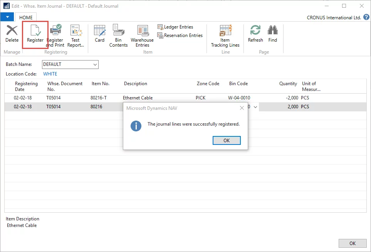Screen dimensions: 371x252
Task: Click the Find binoculars icon
Action: [273, 34]
